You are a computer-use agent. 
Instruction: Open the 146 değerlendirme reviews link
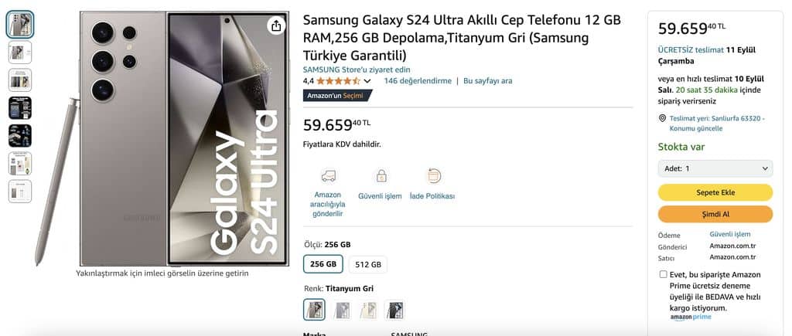[x=417, y=81]
